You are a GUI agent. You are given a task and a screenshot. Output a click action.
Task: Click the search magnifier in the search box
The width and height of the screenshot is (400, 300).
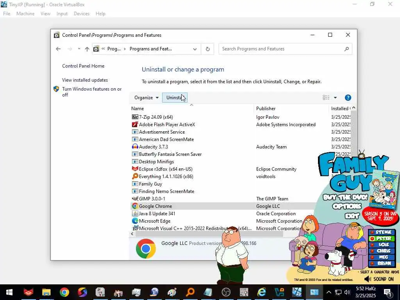coord(346,49)
